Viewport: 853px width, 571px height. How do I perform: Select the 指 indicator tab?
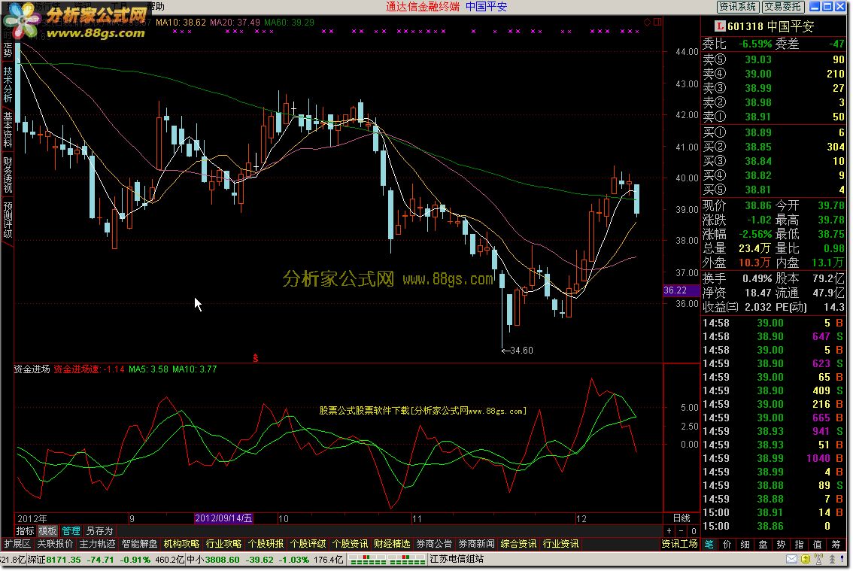(799, 545)
